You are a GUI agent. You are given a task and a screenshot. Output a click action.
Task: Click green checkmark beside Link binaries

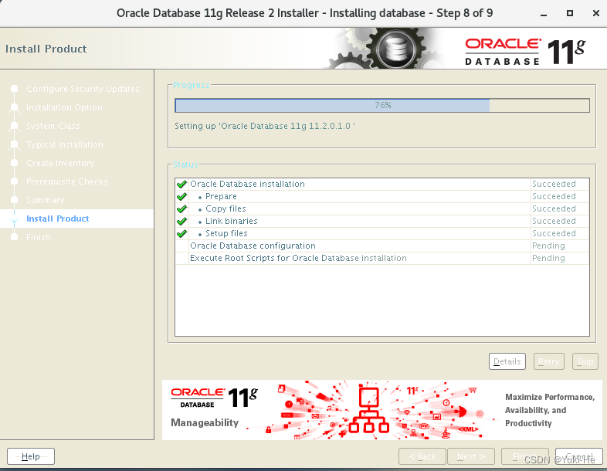pos(181,222)
